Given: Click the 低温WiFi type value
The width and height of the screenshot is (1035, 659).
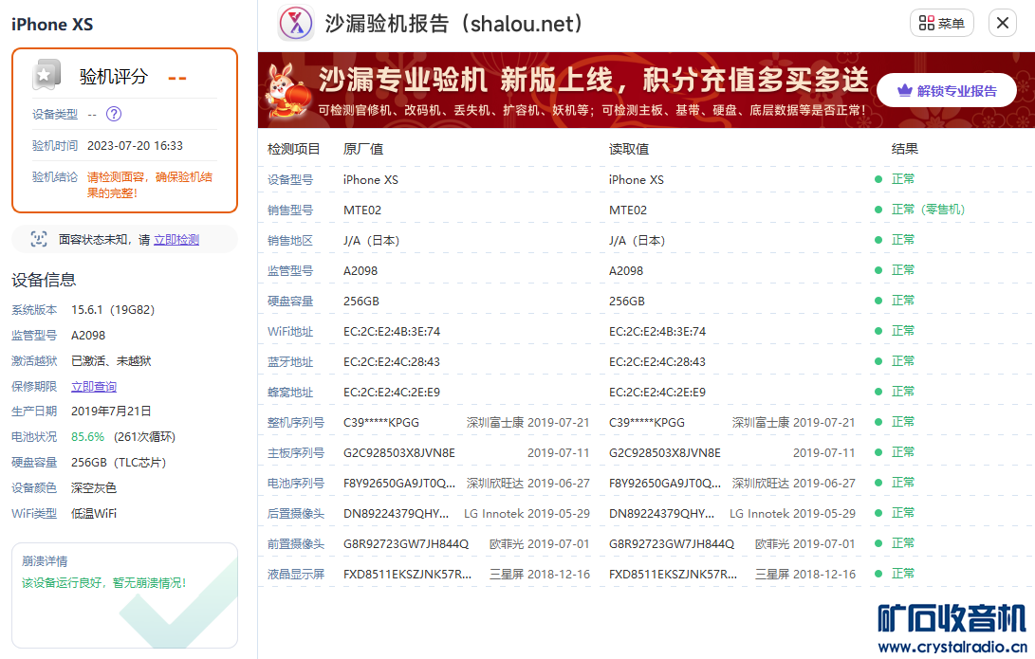Looking at the screenshot, I should [94, 513].
